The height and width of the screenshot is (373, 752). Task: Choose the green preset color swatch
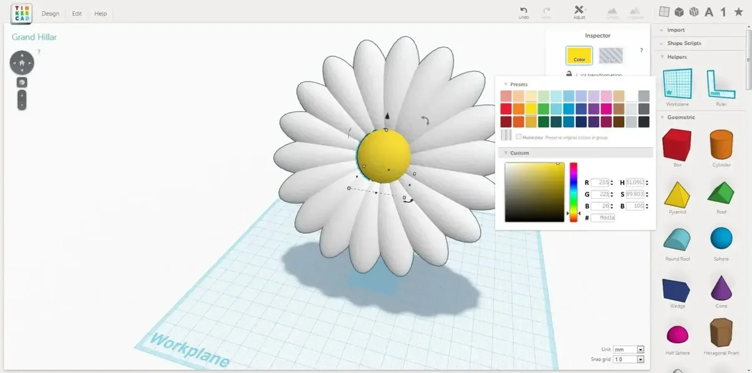543,108
